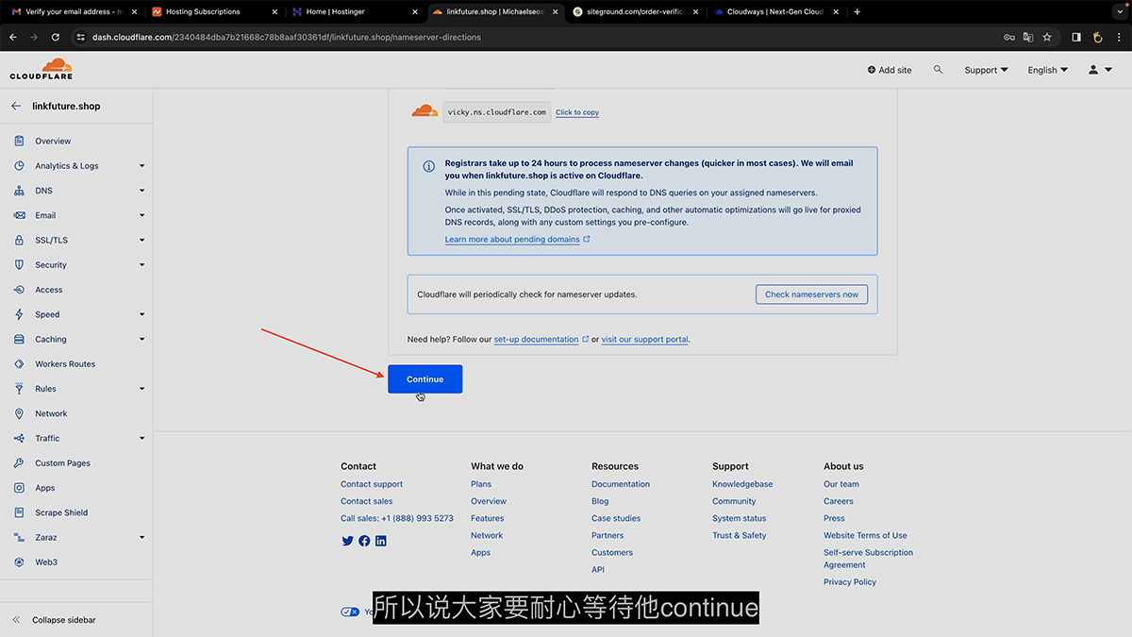Expand Analytics & Logs submenu arrow
This screenshot has height=637, width=1132.
click(x=141, y=166)
